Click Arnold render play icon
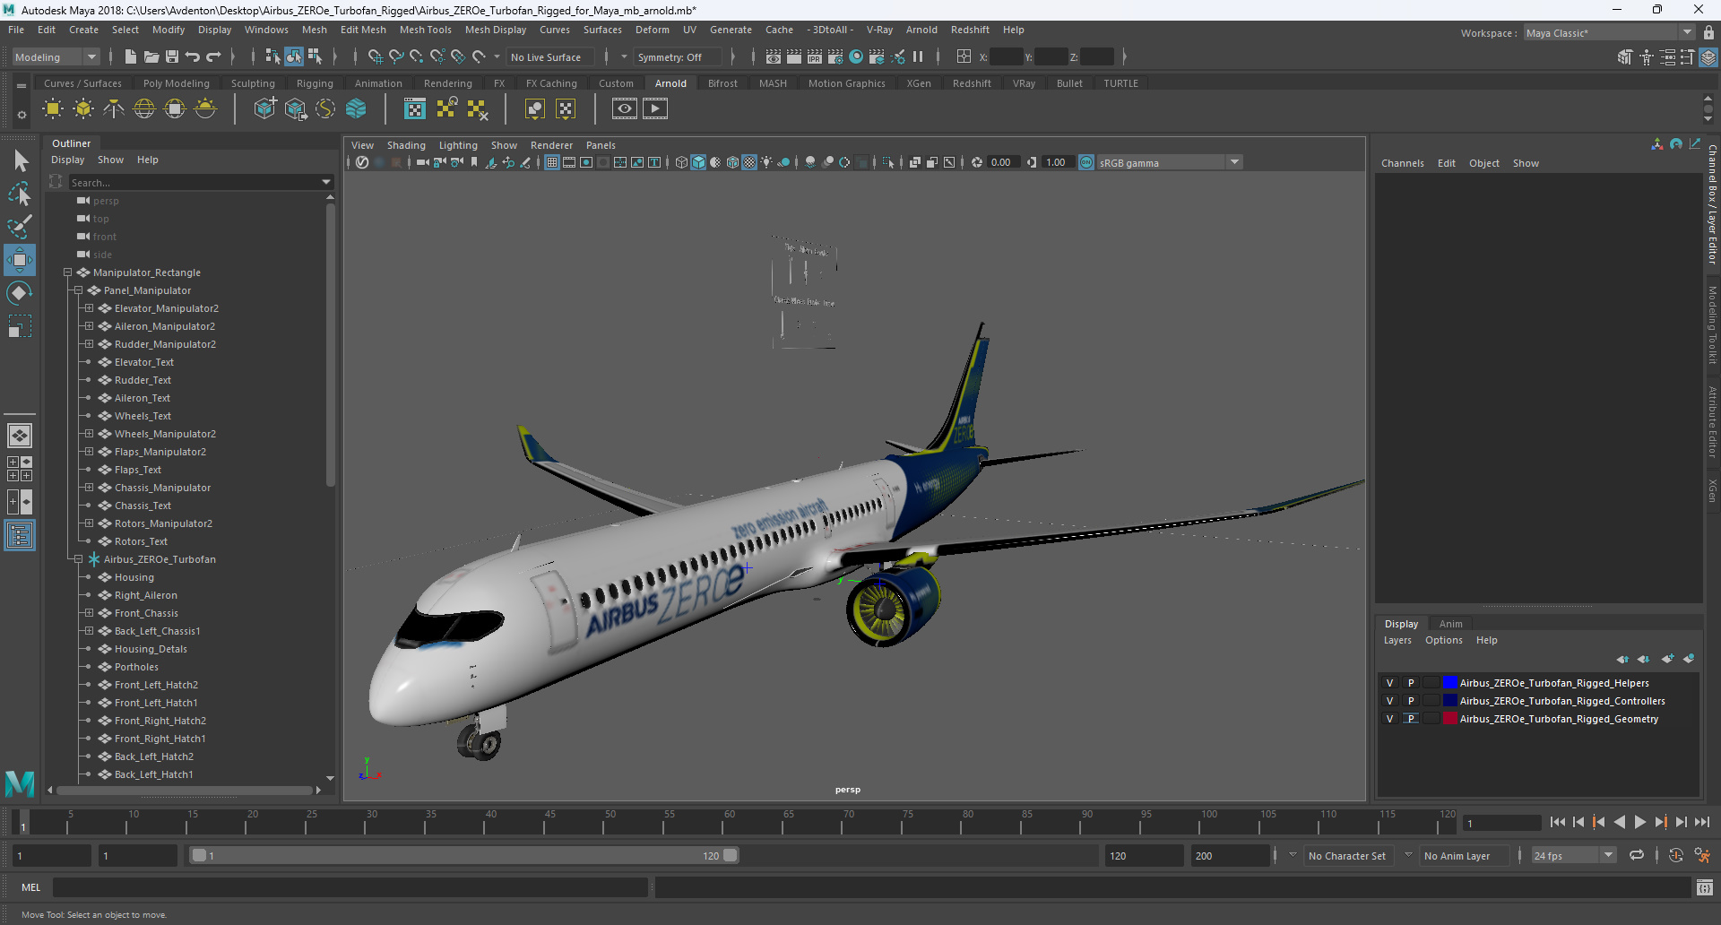The image size is (1721, 925). point(655,109)
